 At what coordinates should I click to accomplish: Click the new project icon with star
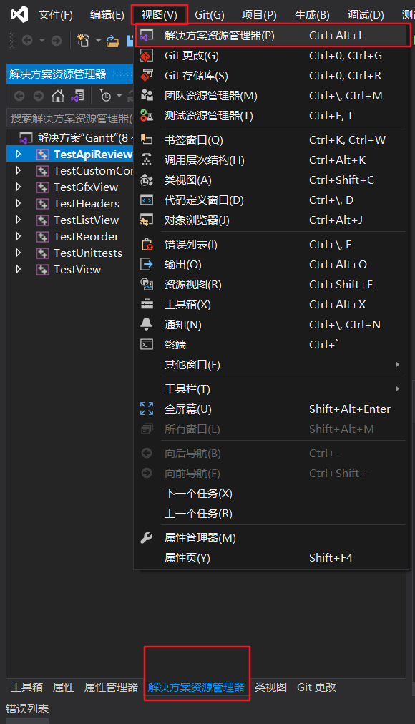click(x=83, y=41)
